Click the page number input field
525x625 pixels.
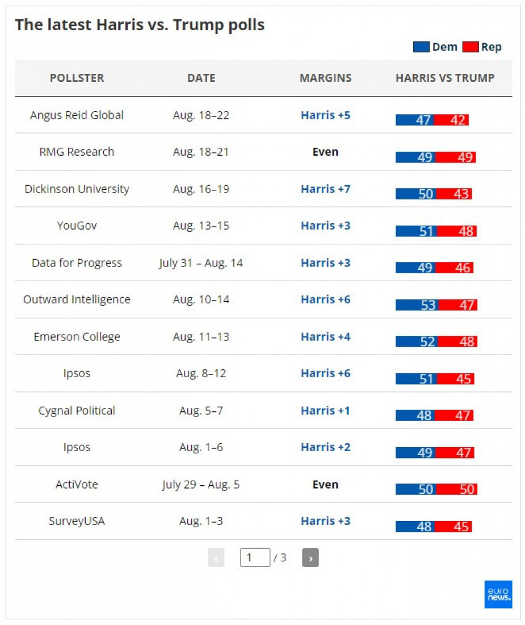click(255, 557)
